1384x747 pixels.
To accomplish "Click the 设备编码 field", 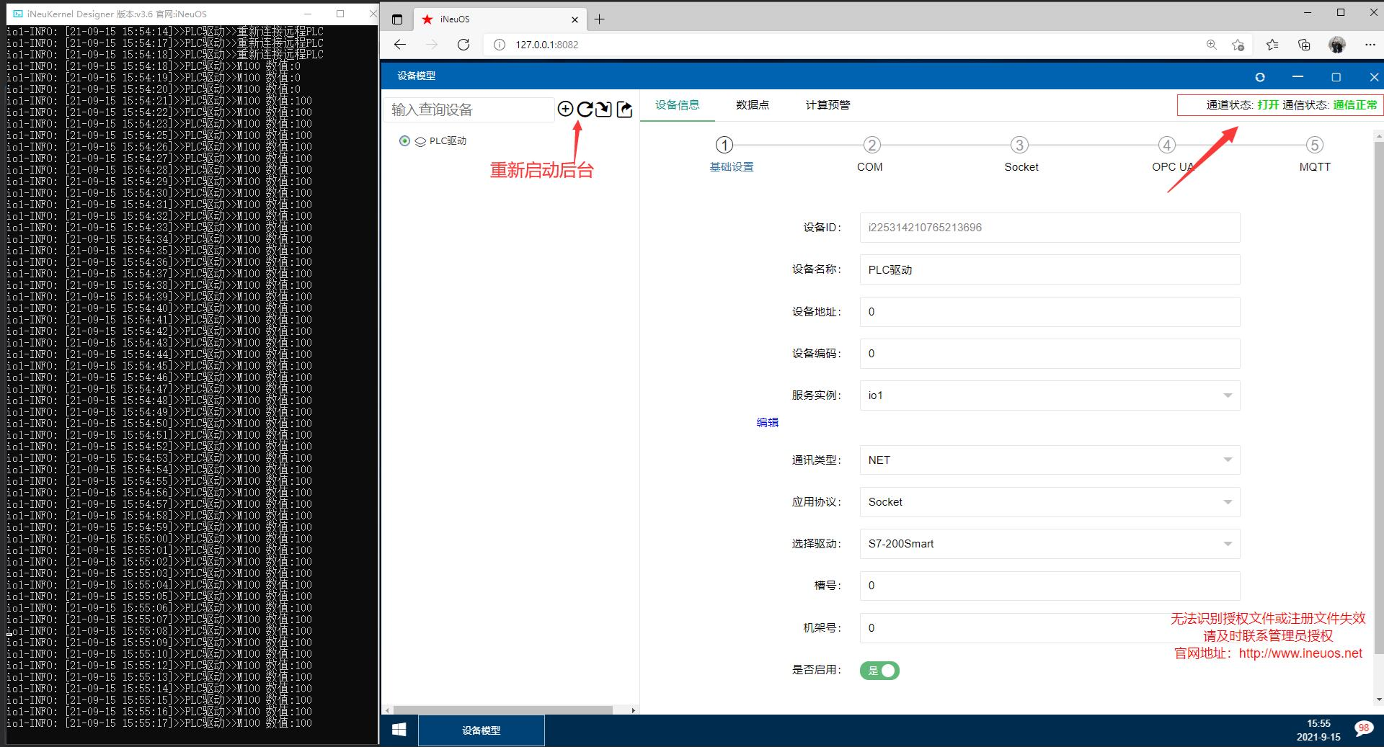I will coord(1050,354).
